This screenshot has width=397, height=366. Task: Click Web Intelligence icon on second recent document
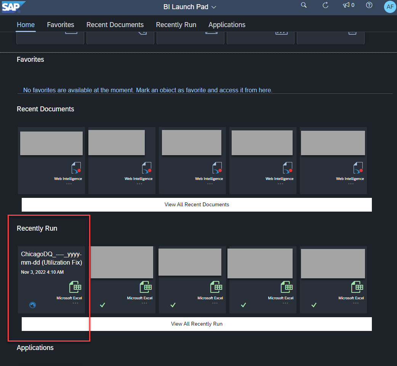point(147,168)
